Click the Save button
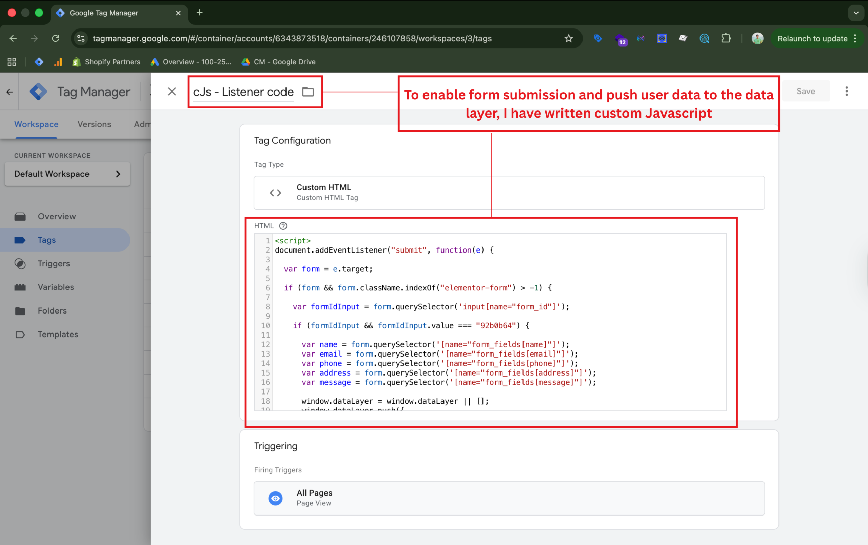Viewport: 868px width, 545px height. [x=806, y=92]
